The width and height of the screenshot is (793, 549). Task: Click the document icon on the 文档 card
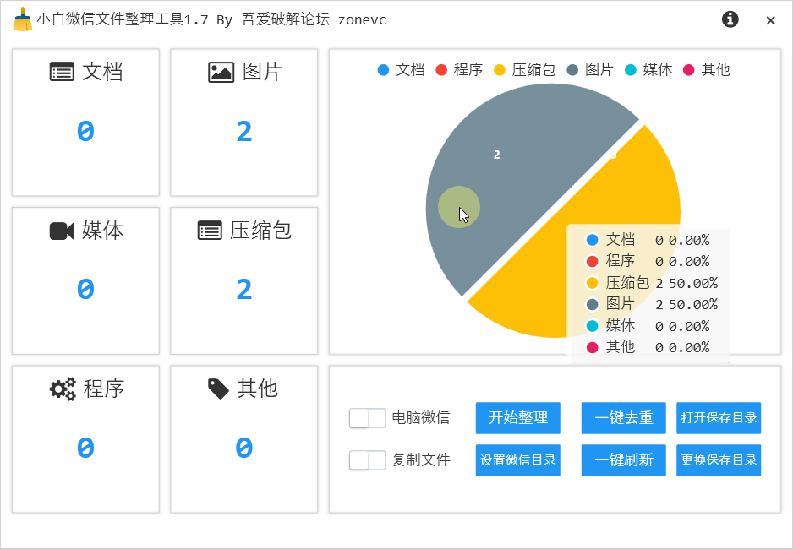click(63, 72)
